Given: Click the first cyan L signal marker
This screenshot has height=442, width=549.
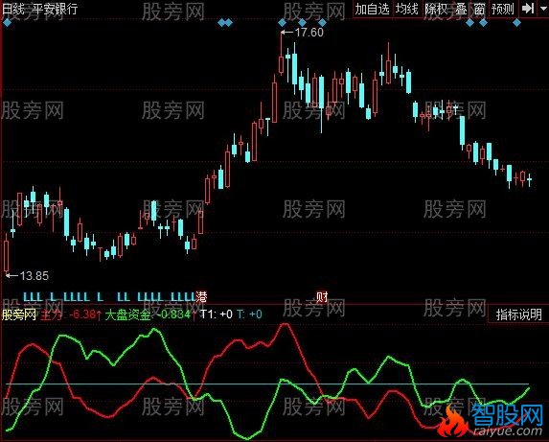Looking at the screenshot, I should (27, 297).
